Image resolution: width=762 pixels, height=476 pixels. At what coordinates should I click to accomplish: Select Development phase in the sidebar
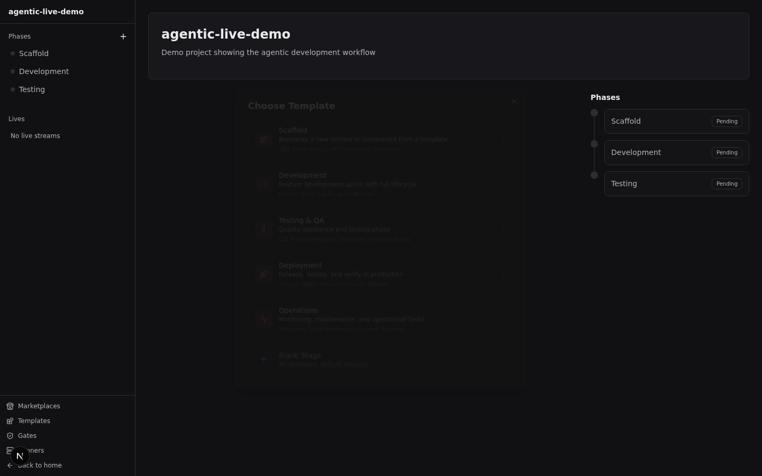(x=44, y=71)
